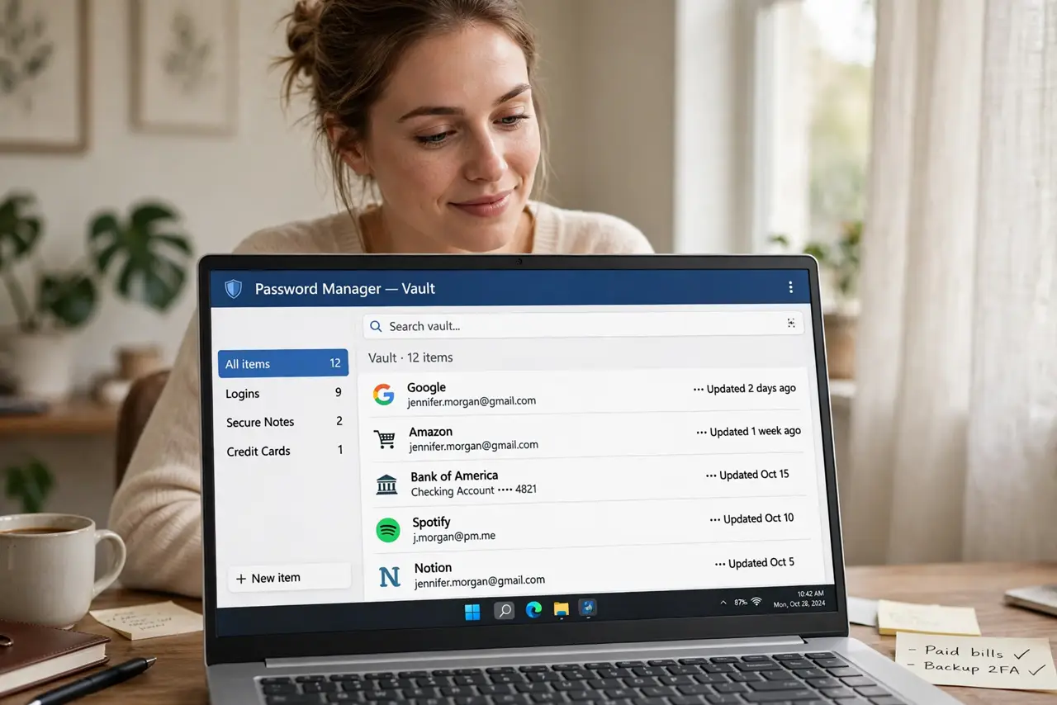Click the magnifier icon in the search bar
Viewport: 1057px width, 705px height.
click(376, 326)
